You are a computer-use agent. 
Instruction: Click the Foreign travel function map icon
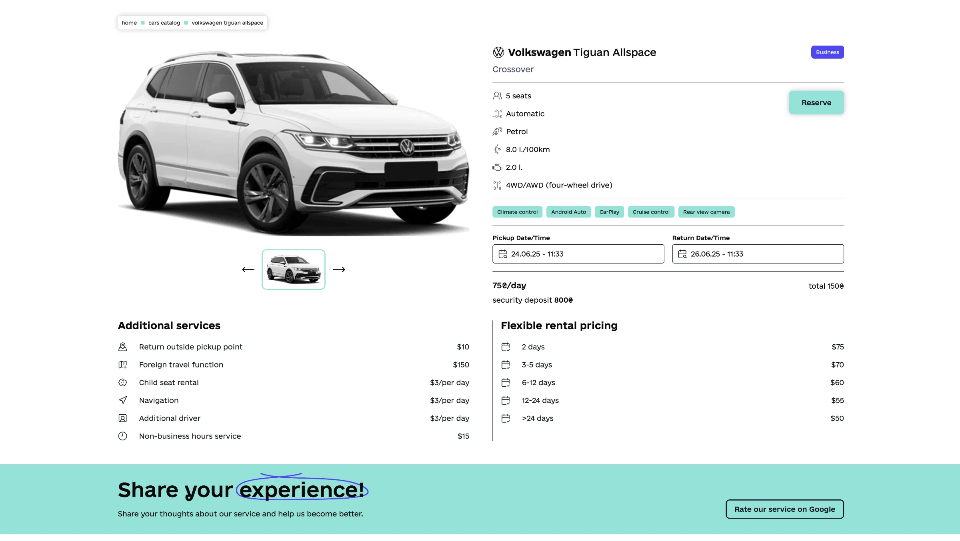123,365
